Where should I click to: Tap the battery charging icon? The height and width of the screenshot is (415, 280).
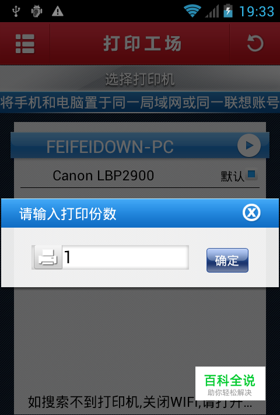[x=228, y=11]
